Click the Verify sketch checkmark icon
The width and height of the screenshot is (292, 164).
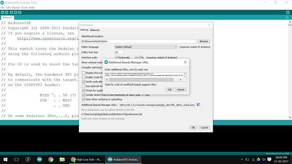(2, 12)
